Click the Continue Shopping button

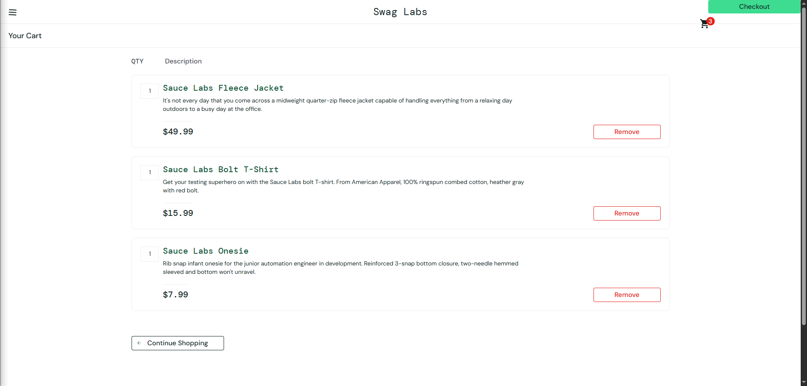pos(177,343)
